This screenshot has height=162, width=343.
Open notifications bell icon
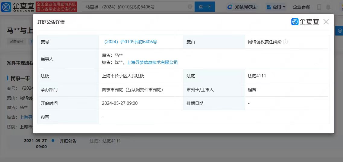click(x=328, y=7)
